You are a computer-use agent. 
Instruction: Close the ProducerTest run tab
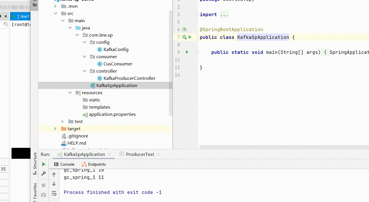(158, 154)
